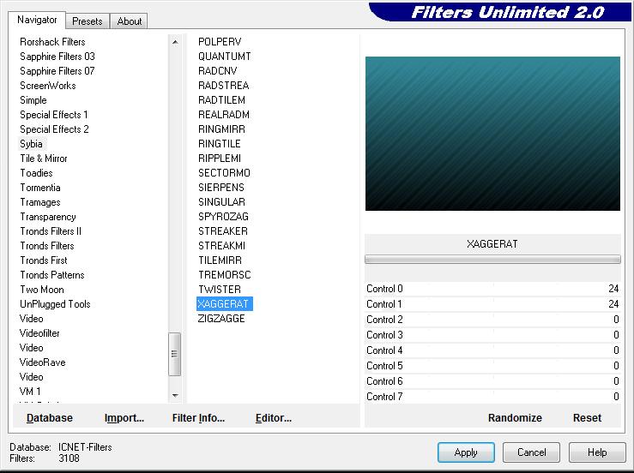Open the About tab
634x473 pixels.
(129, 21)
